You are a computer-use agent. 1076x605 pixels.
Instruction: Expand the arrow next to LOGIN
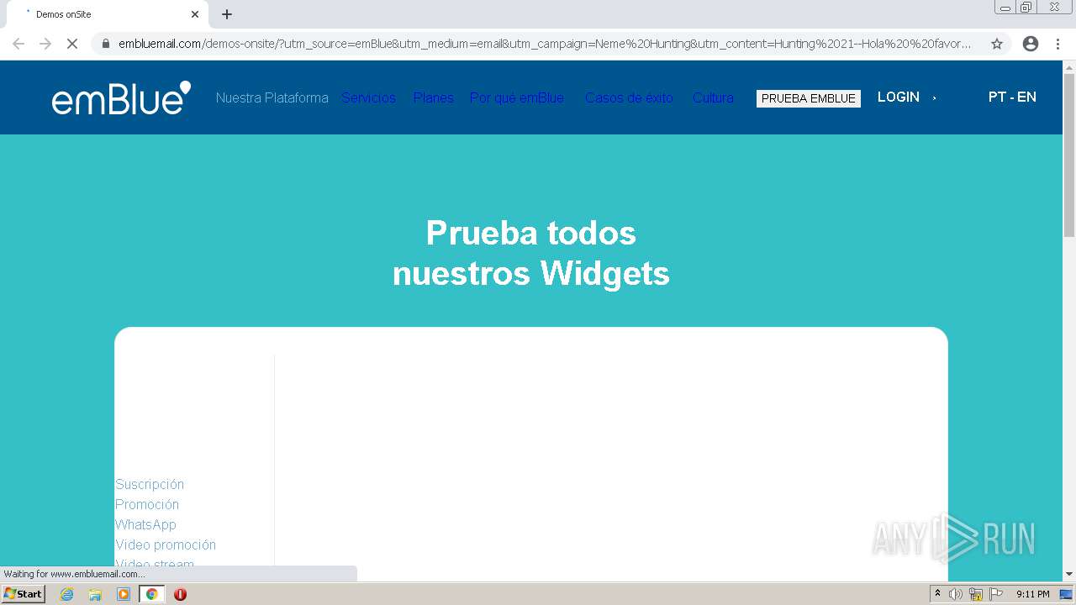point(934,98)
